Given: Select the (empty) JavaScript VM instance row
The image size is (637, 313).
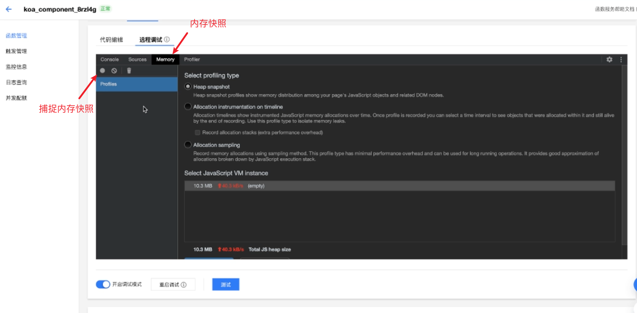Looking at the screenshot, I should (400, 186).
